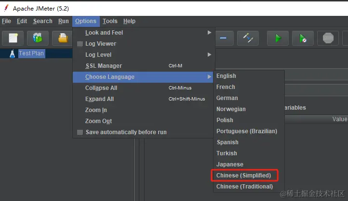Select Norwegian language option
This screenshot has width=348, height=201.
(249, 109)
